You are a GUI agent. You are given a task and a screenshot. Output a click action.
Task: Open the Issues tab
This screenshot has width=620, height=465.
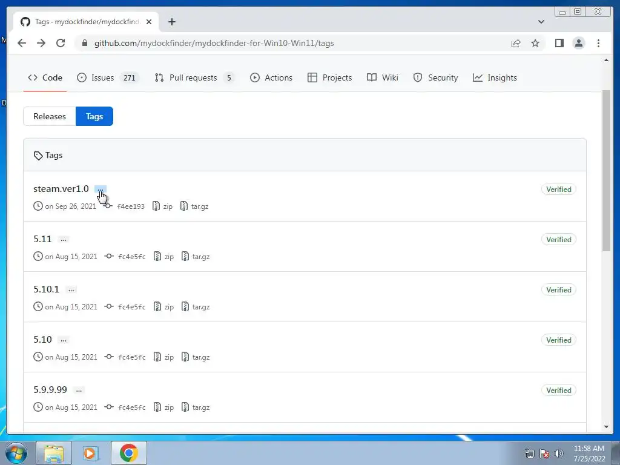point(108,78)
